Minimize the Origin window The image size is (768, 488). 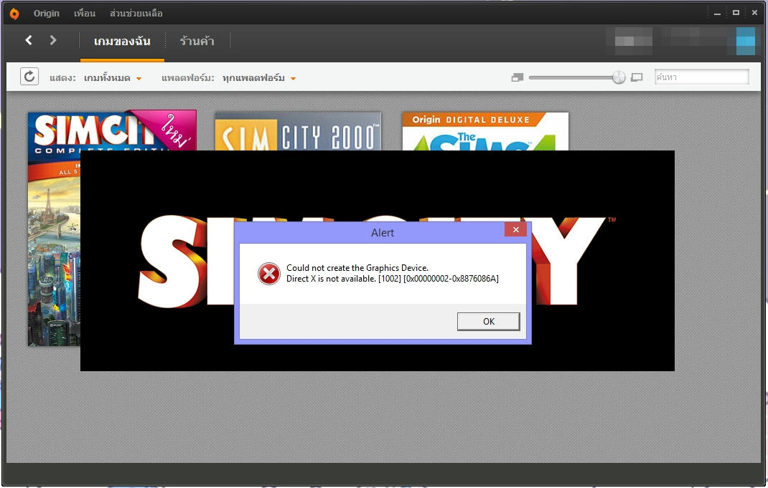tap(717, 13)
